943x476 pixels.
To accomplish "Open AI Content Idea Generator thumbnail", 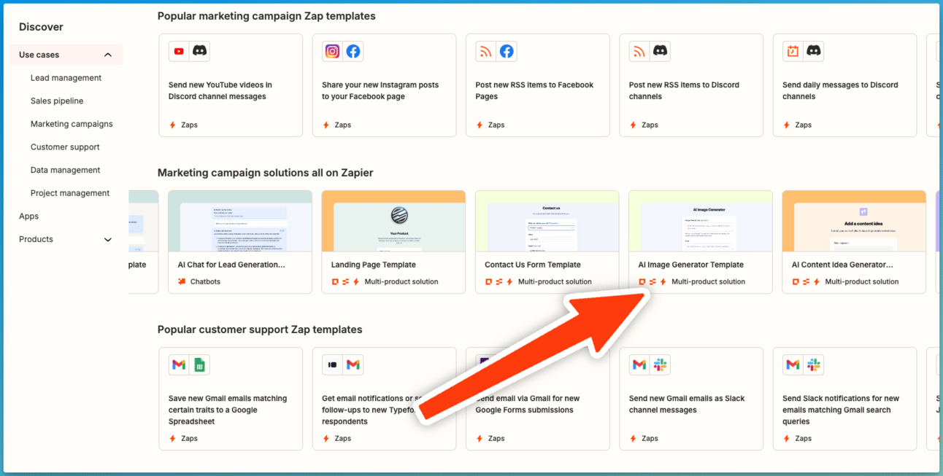I will pos(854,222).
